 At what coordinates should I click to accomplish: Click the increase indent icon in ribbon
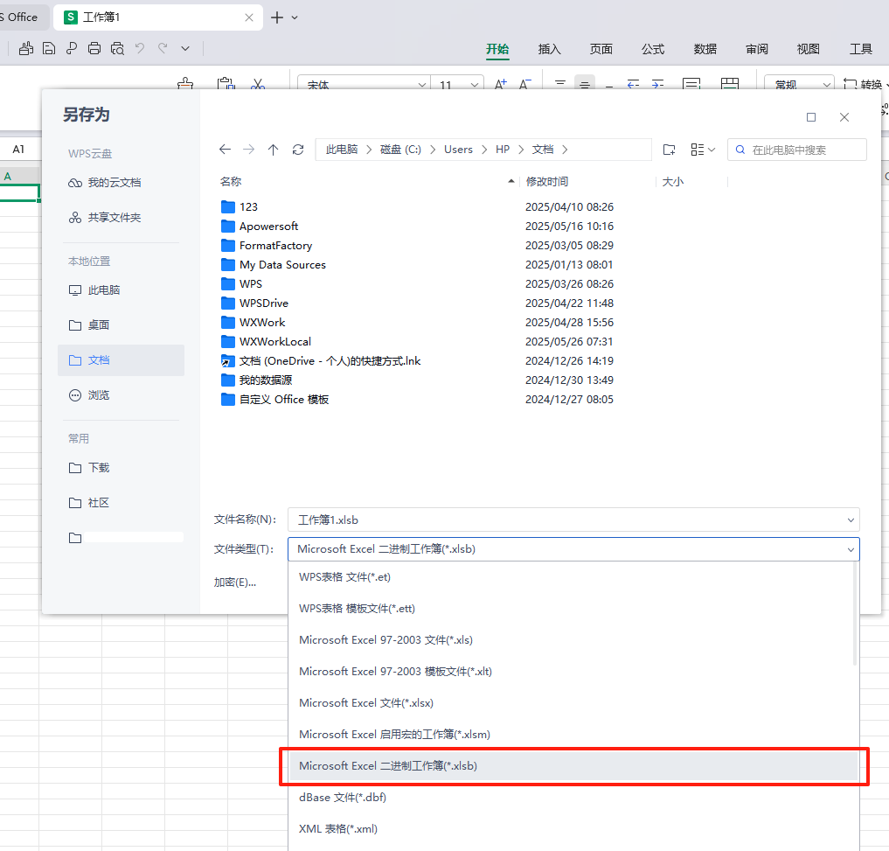tap(657, 85)
